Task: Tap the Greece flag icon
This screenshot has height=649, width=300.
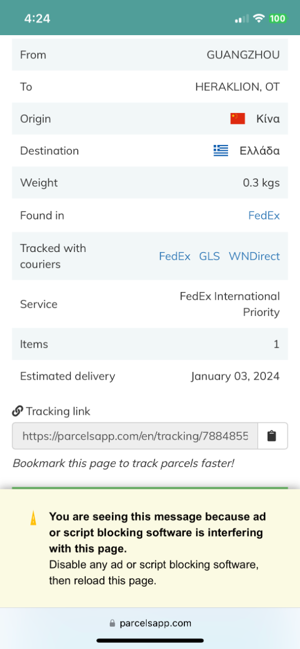Action: (x=221, y=151)
